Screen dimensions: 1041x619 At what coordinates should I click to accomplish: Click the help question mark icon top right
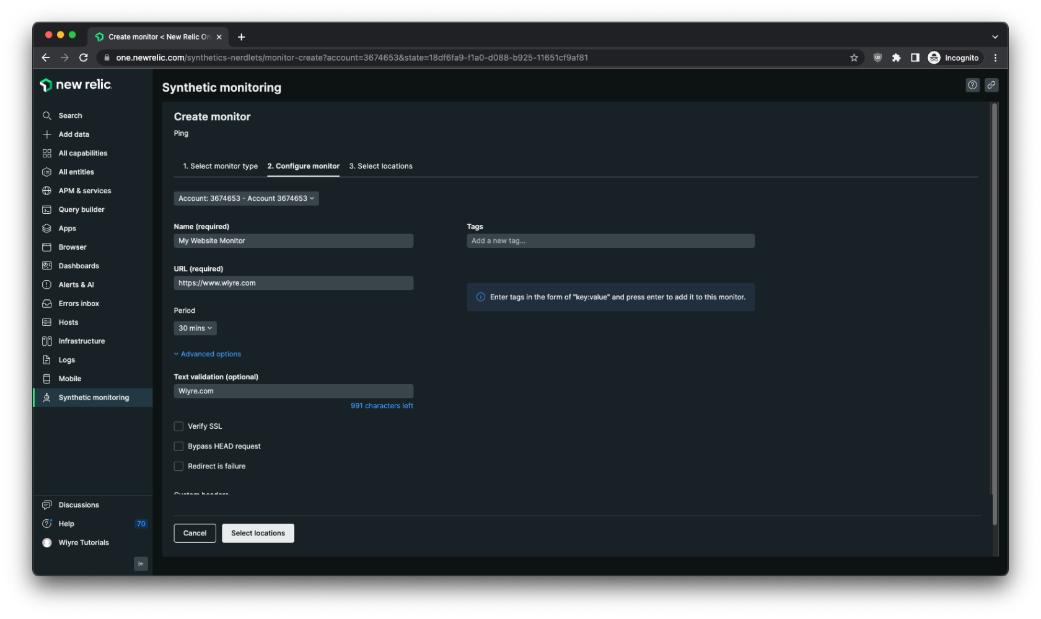click(x=972, y=86)
